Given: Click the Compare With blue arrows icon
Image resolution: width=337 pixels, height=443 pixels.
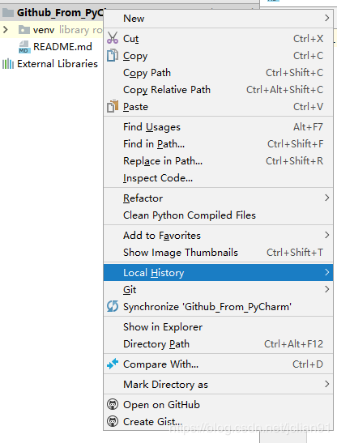Looking at the screenshot, I should (x=113, y=364).
